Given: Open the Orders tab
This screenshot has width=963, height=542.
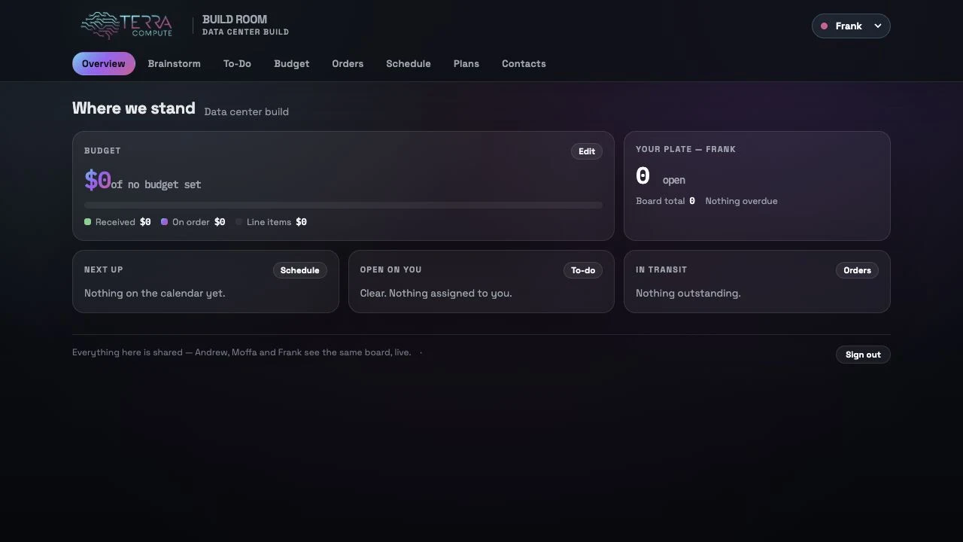Looking at the screenshot, I should pyautogui.click(x=348, y=64).
